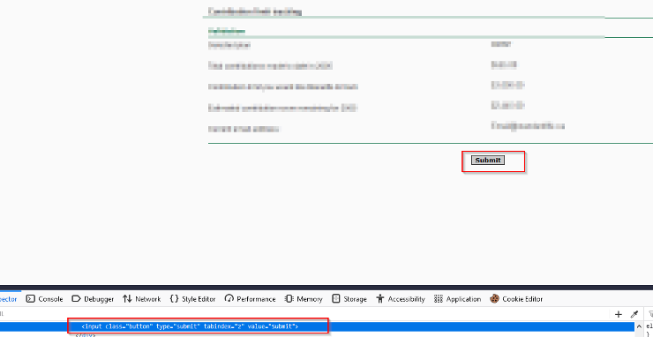Click the plus icon to add a node

pyautogui.click(x=619, y=315)
